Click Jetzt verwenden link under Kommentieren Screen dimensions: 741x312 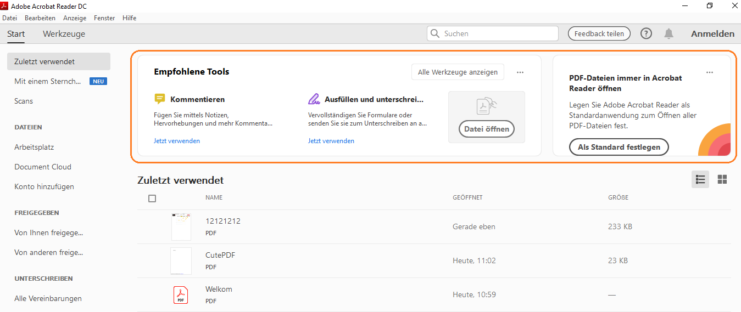[x=177, y=141]
